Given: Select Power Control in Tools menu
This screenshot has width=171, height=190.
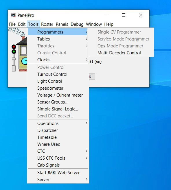Looking at the screenshot, I should 58,67.
